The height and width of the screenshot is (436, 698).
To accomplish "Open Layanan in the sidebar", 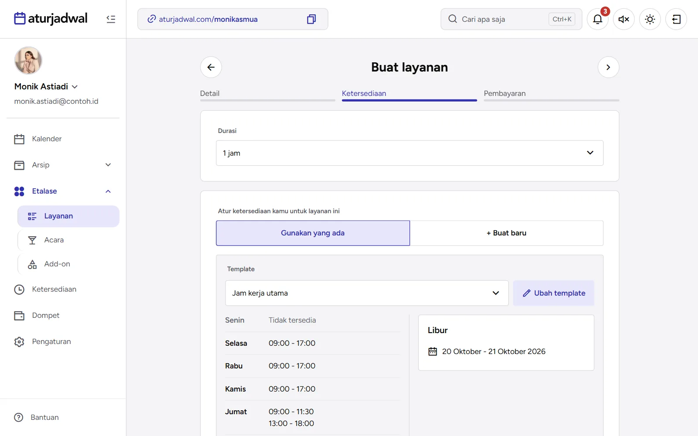I will [68, 216].
